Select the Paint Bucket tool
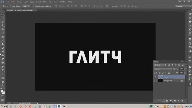The width and height of the screenshot is (192, 108). [x=3, y=55]
